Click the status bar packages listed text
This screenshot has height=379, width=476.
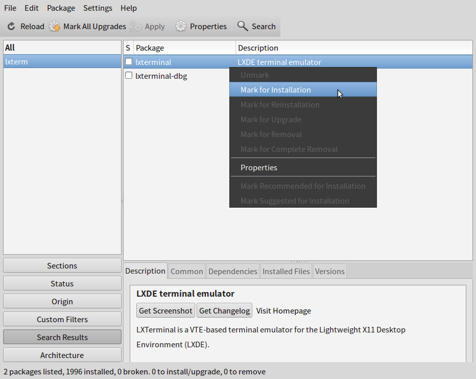coord(134,371)
